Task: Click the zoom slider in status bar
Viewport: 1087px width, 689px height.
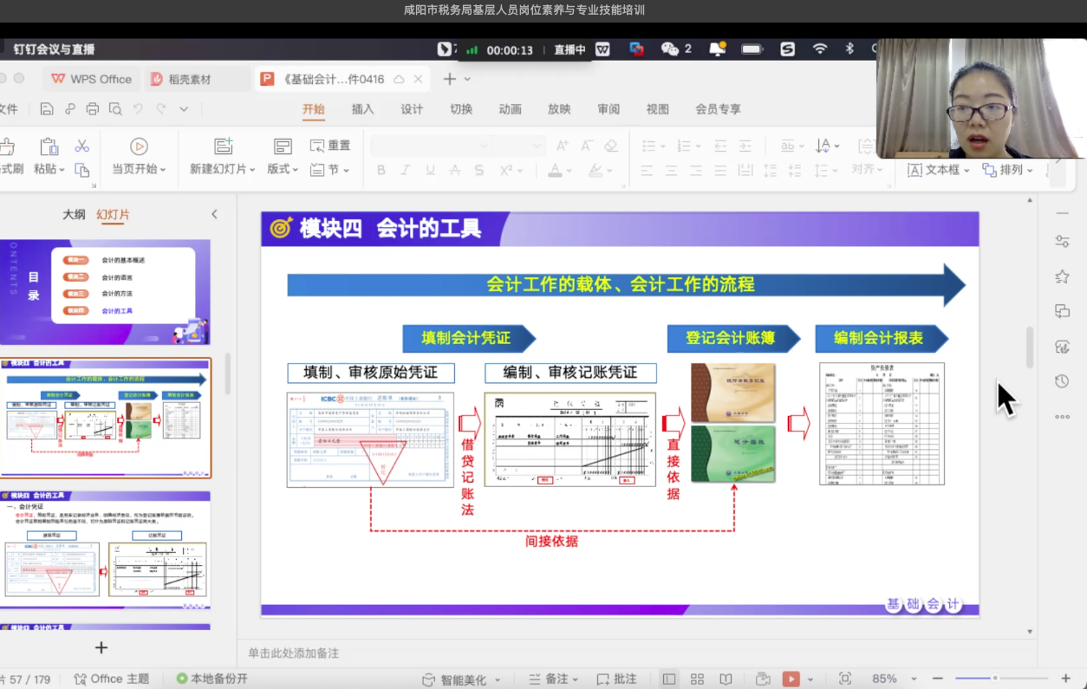Action: tap(995, 679)
